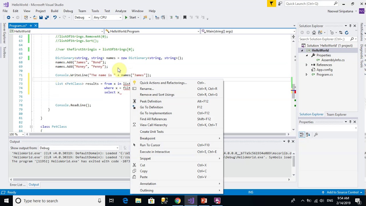
Task: Open the Build menu in menu bar
Action: point(54,11)
